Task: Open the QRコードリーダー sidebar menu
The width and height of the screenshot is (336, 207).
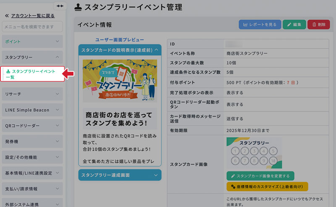Action: [x=32, y=126]
